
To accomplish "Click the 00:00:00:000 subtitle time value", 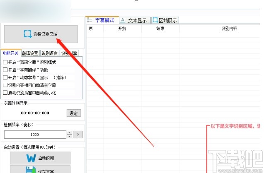I will coord(35,113).
